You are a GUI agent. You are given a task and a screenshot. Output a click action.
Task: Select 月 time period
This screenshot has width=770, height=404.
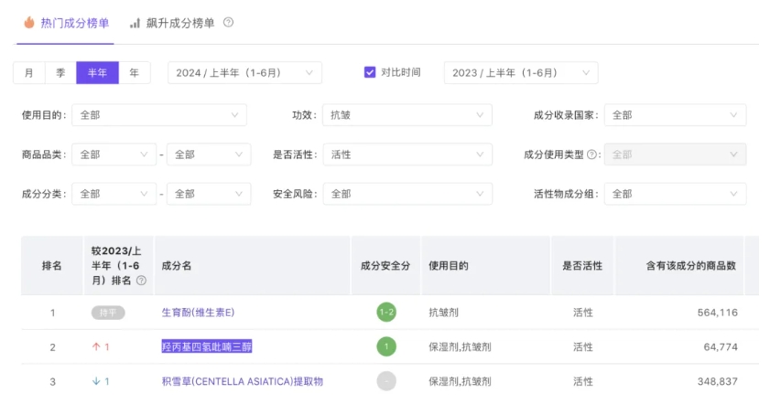tap(29, 72)
